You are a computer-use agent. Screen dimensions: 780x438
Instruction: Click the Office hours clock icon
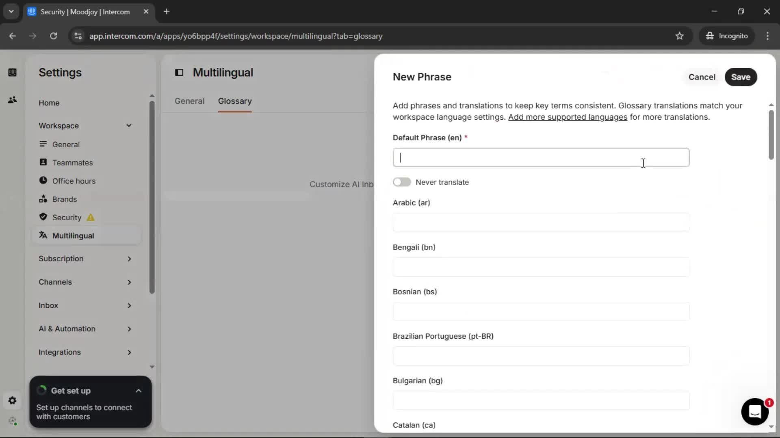click(x=43, y=180)
